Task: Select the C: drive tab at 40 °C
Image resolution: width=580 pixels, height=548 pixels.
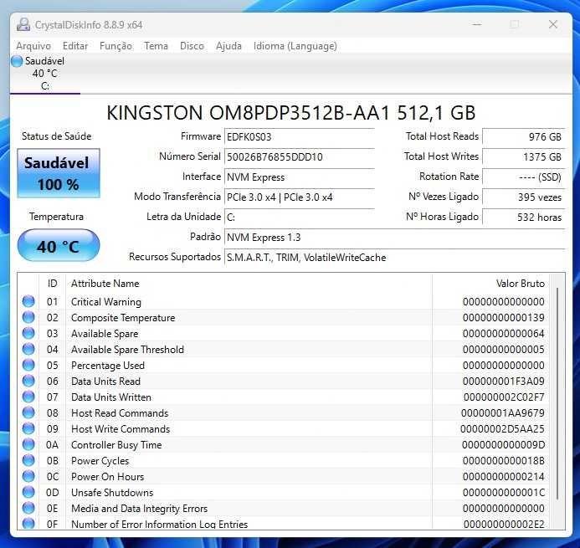Action: (x=44, y=74)
